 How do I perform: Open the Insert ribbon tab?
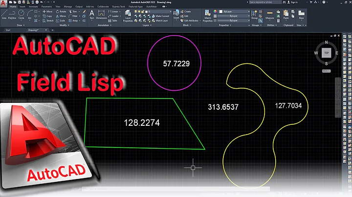(22, 7)
